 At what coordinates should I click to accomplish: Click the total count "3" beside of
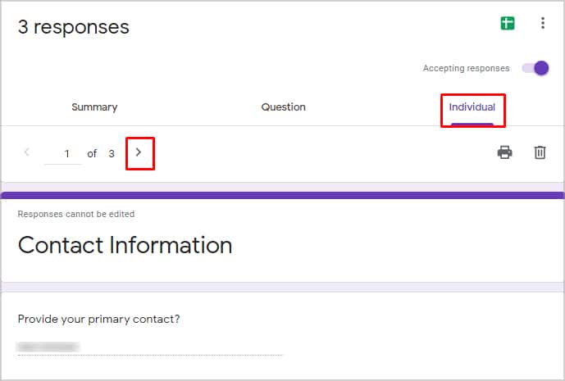point(112,154)
